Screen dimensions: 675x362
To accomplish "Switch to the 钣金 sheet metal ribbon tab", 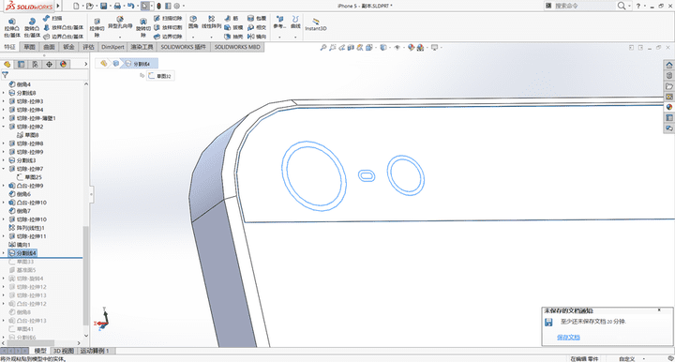I will (x=68, y=47).
